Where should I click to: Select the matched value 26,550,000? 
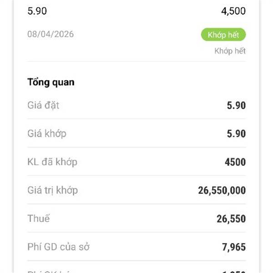[222, 190]
